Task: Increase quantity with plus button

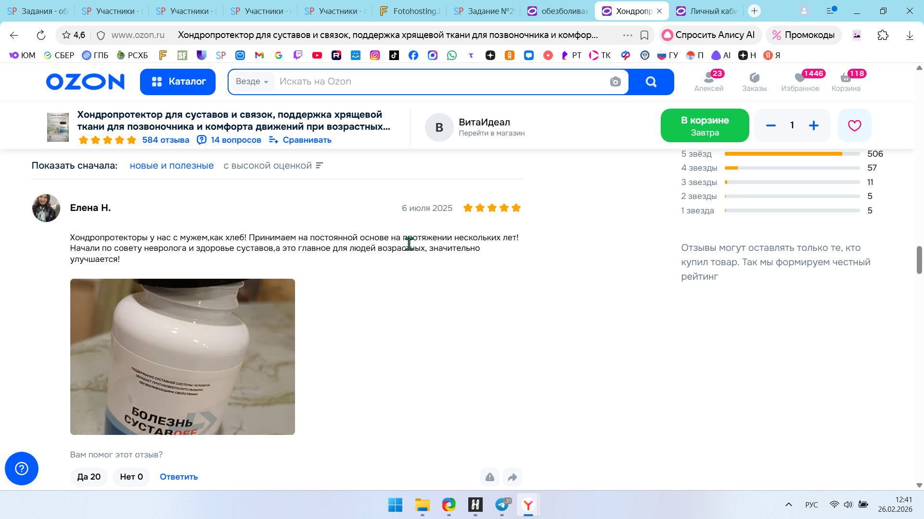Action: 813,125
